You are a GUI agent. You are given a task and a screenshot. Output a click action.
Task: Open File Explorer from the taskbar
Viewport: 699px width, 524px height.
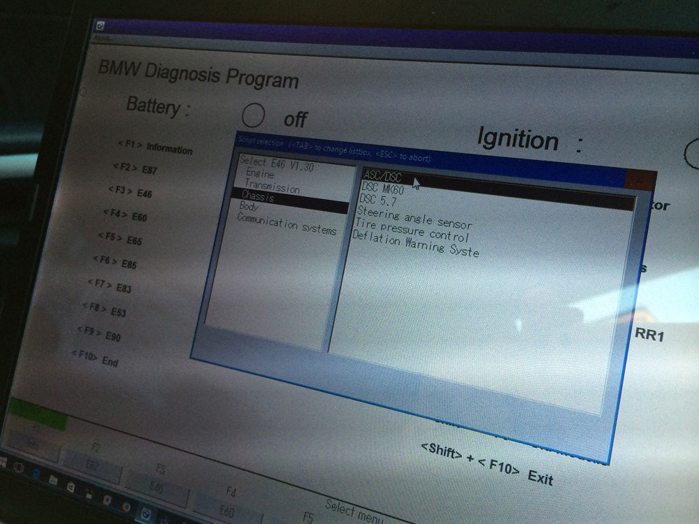click(53, 480)
